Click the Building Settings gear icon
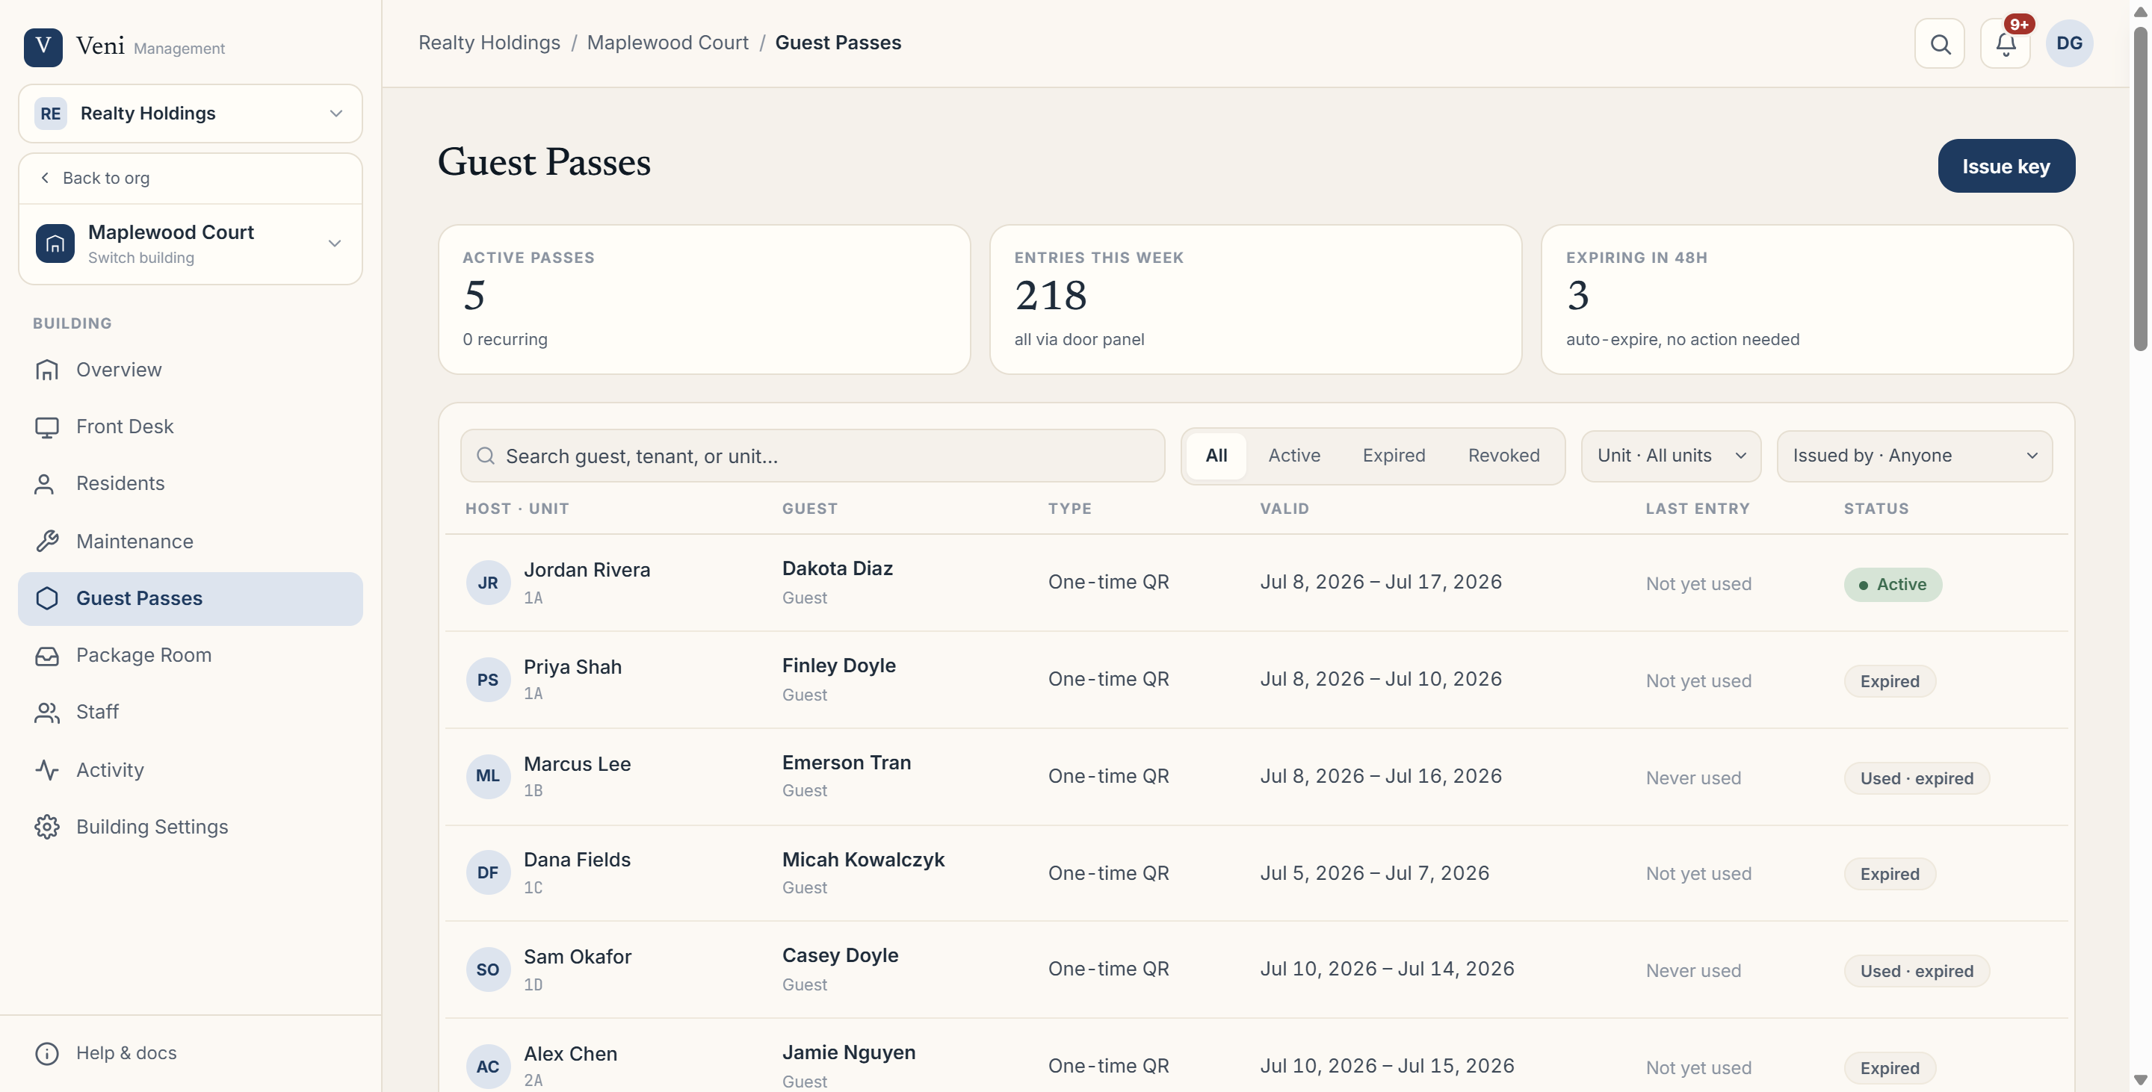The height and width of the screenshot is (1092, 2152). pyautogui.click(x=47, y=828)
